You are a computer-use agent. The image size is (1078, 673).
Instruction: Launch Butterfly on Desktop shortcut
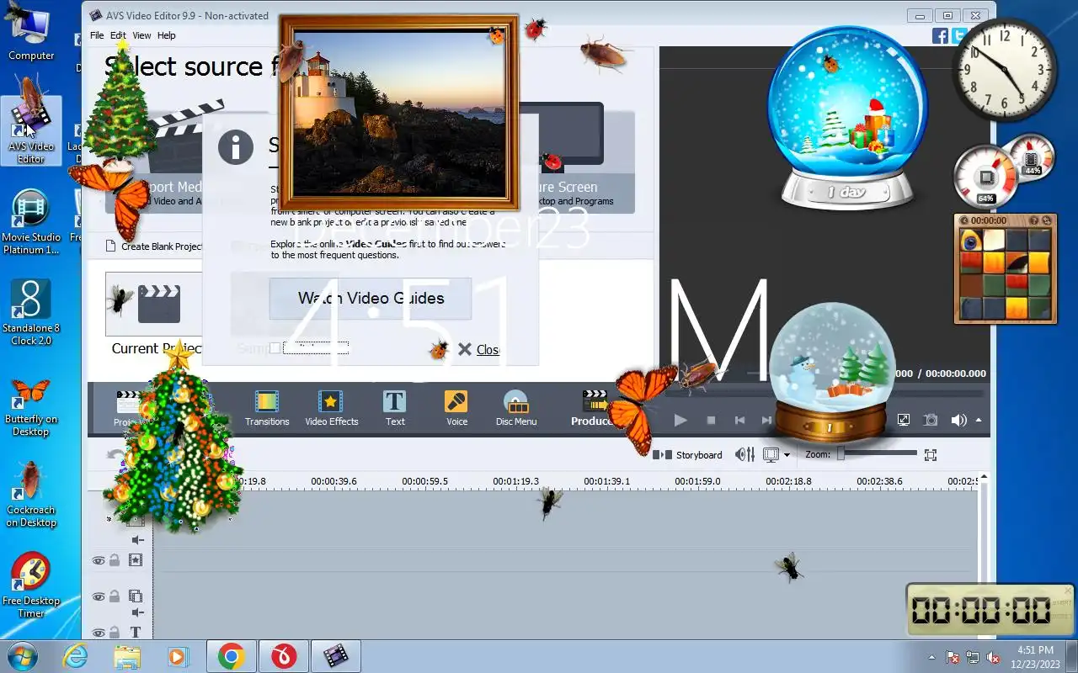(x=31, y=405)
